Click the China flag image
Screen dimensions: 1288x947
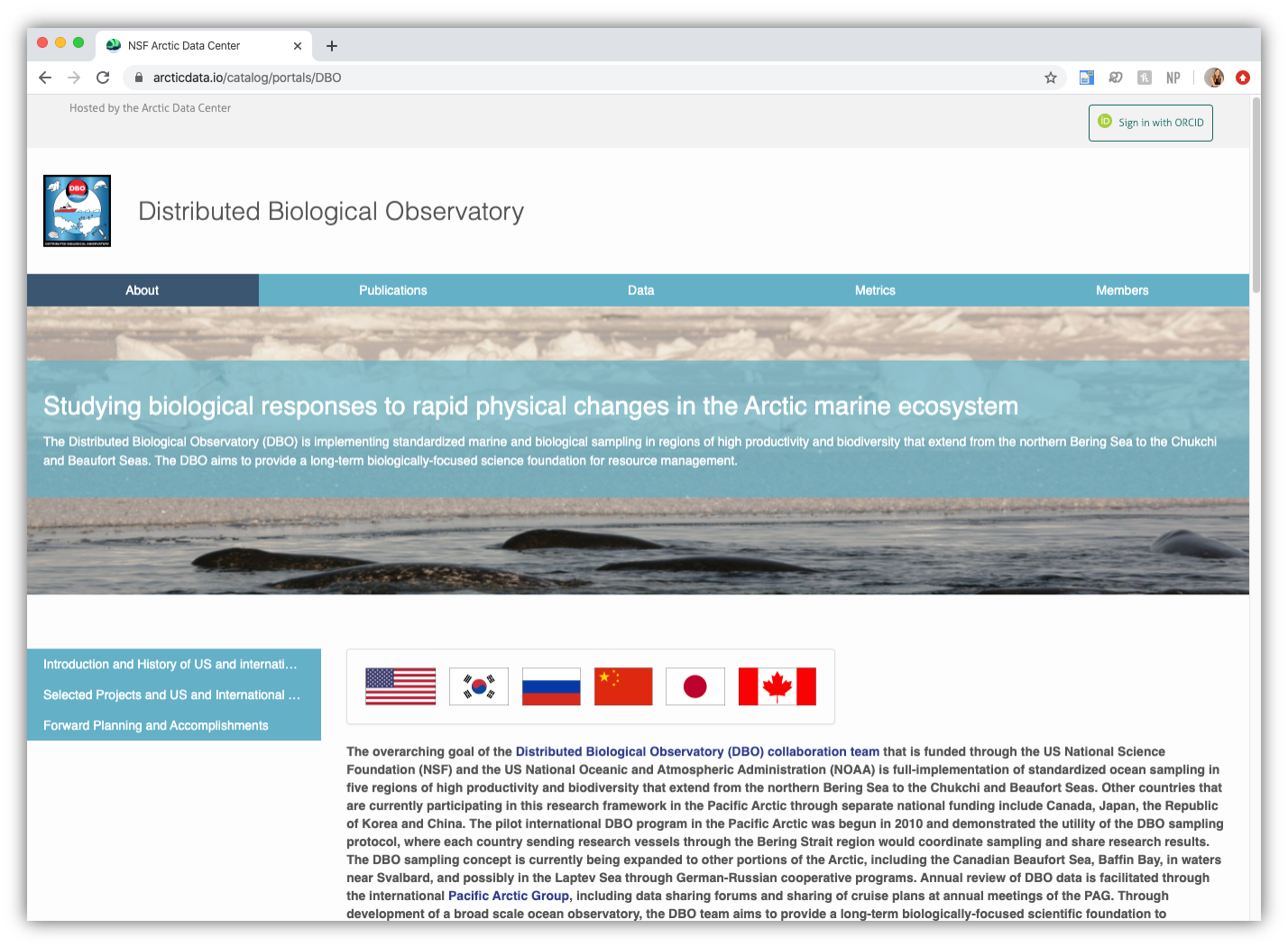click(623, 686)
